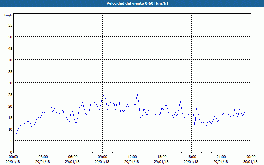Click the 03:00 time label
264x165 pixels.
pyautogui.click(x=43, y=157)
